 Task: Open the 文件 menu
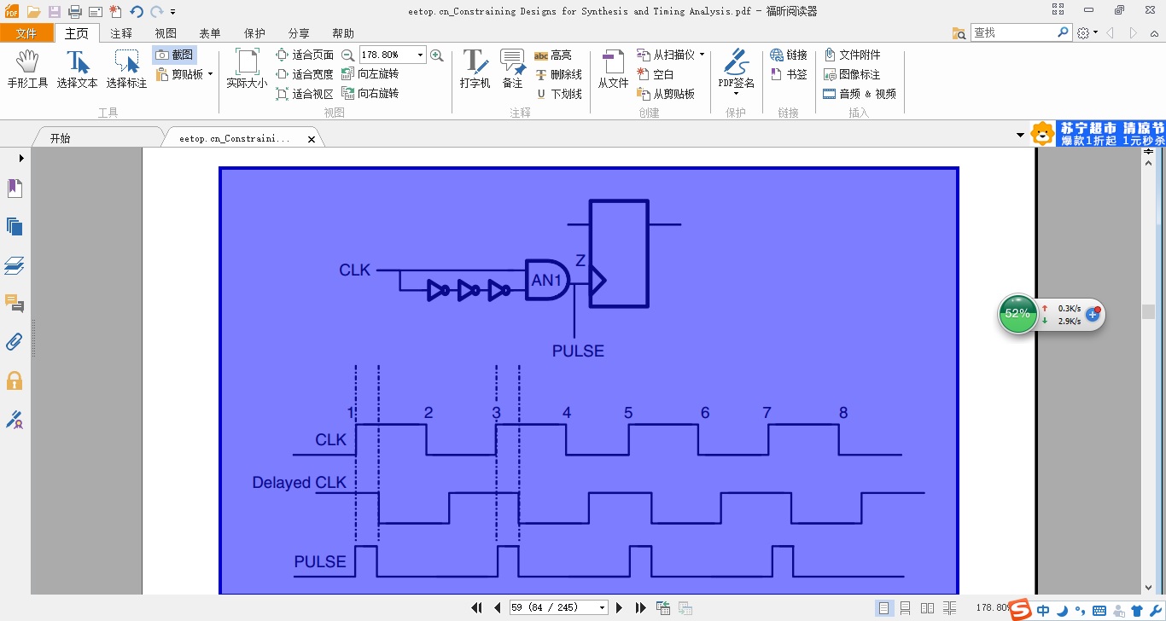[26, 33]
